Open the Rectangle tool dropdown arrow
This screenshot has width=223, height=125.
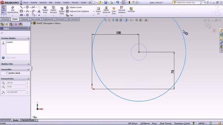pos(24,11)
